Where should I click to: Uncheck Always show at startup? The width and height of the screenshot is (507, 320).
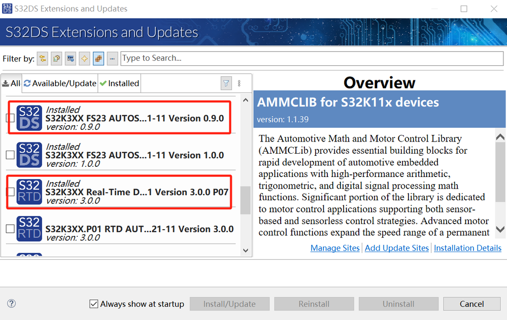(x=94, y=304)
